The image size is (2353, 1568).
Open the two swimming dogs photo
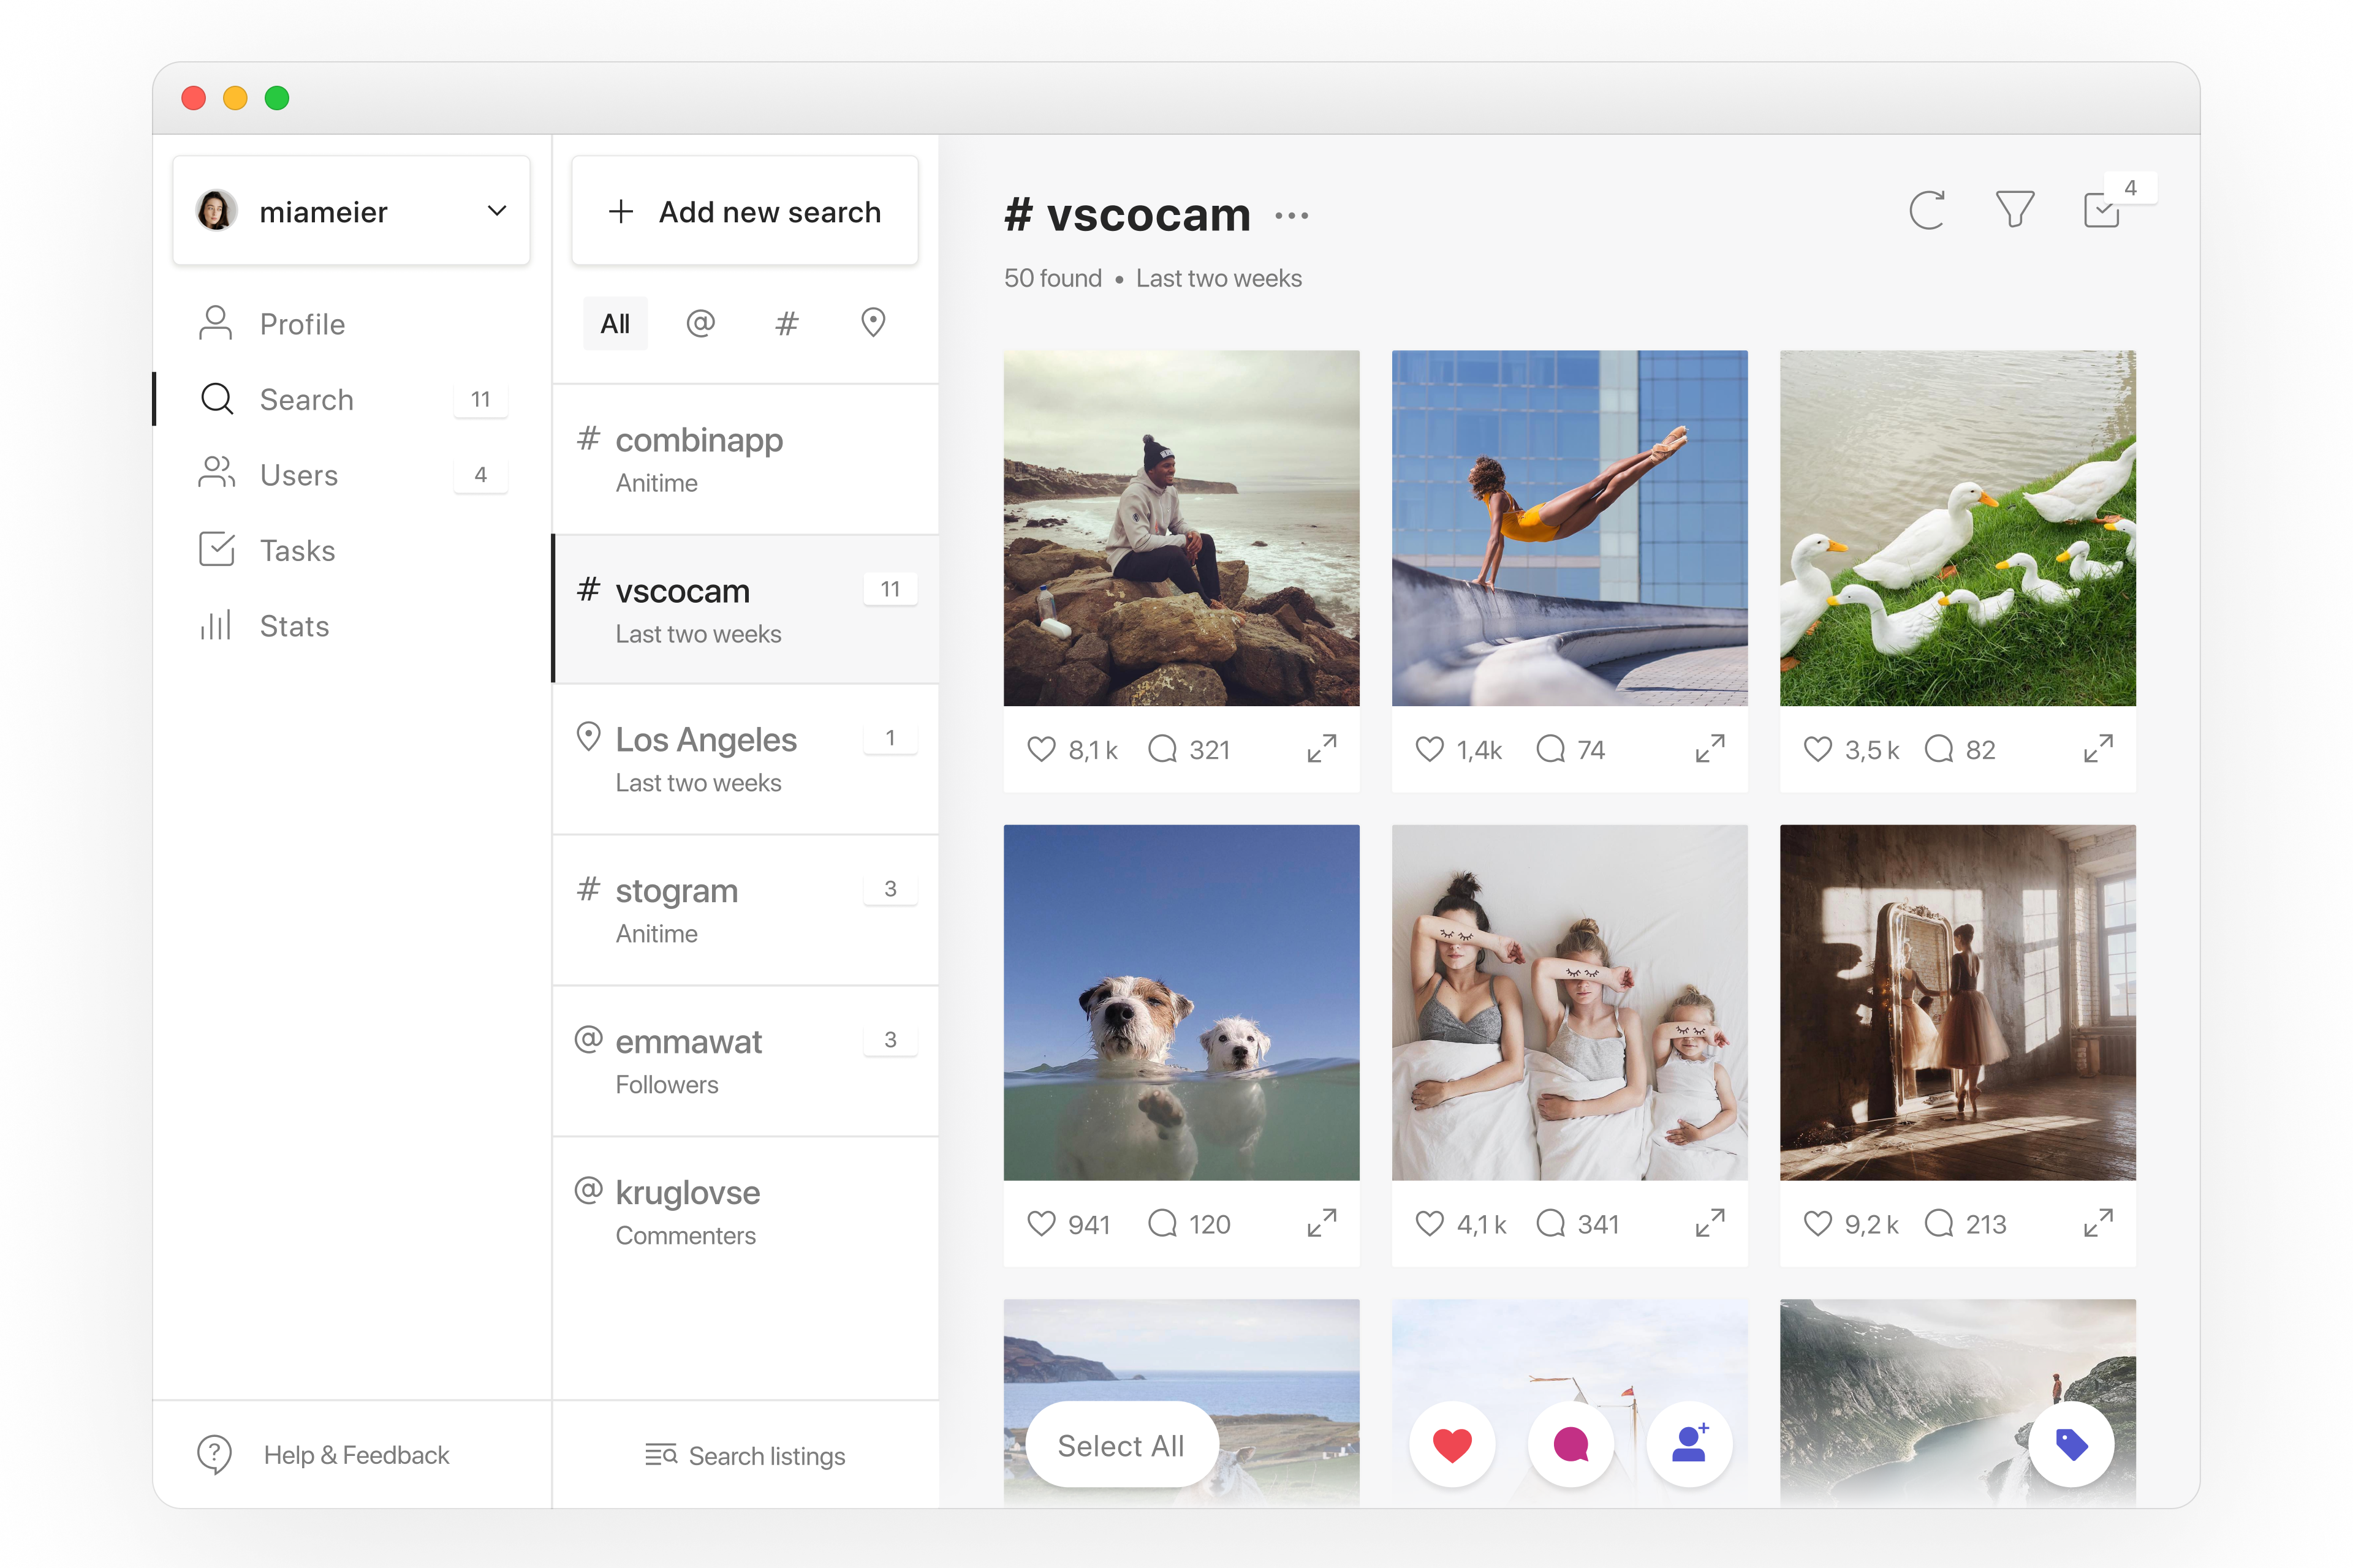pos(1181,1002)
